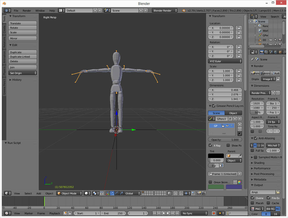Open the Render menu
Viewport: 288px width, 218px height.
(x=27, y=11)
